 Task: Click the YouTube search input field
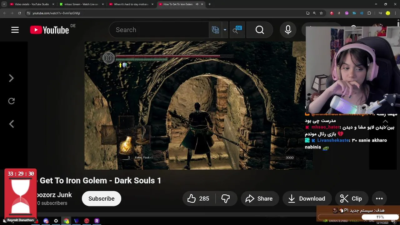159,30
